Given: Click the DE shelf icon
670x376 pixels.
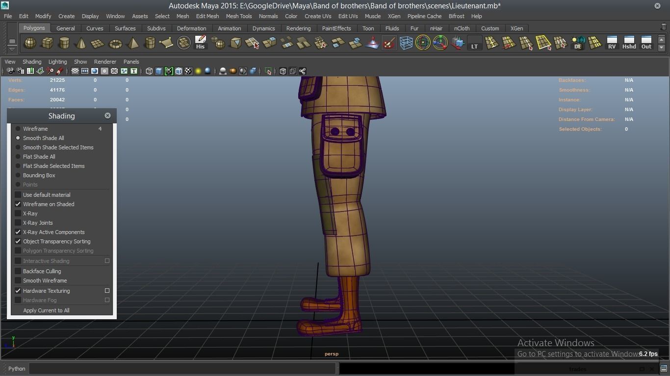Looking at the screenshot, I should click(x=578, y=43).
